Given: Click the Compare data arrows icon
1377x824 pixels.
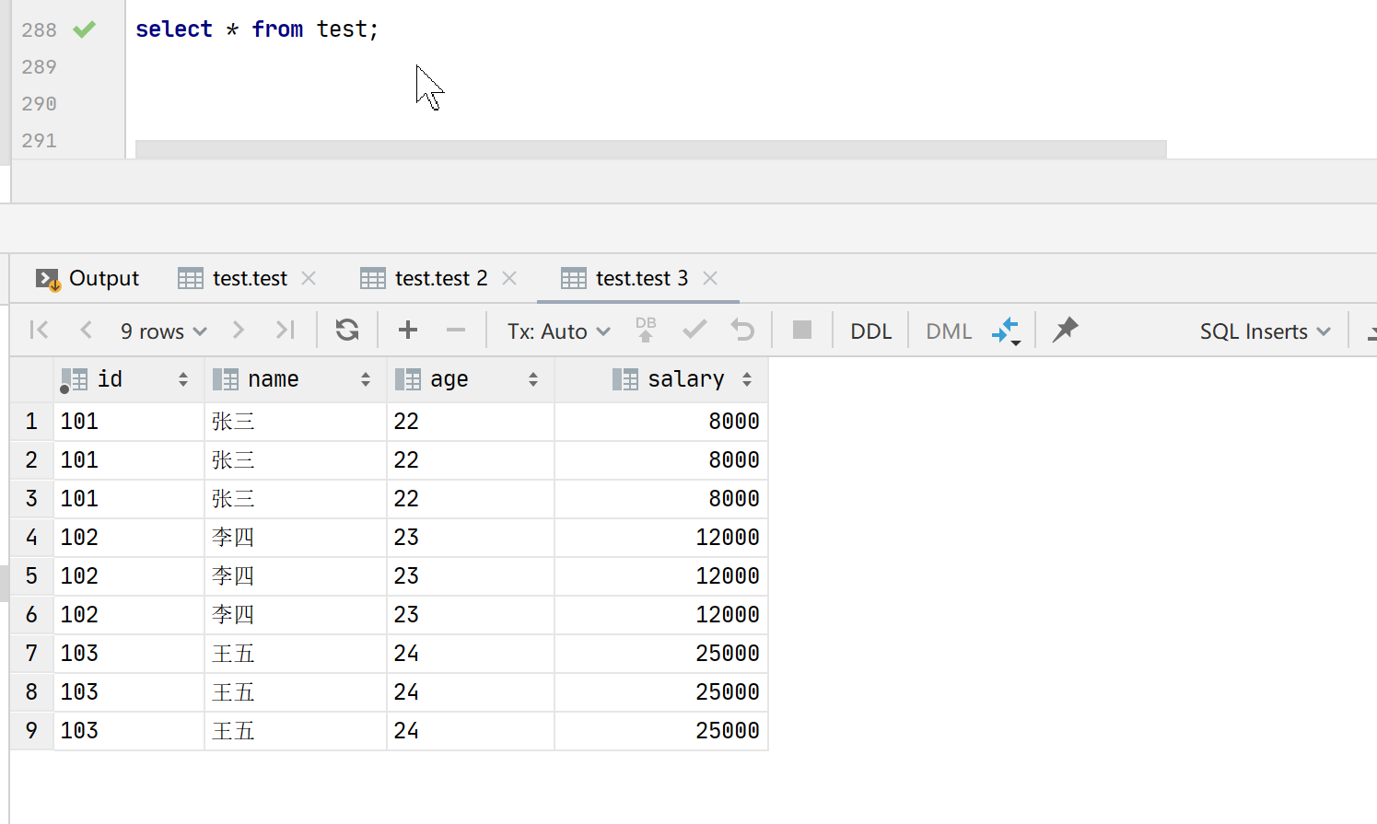Looking at the screenshot, I should coord(1006,331).
